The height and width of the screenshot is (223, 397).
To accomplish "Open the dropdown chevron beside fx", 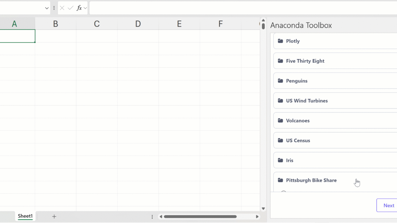I will (85, 8).
